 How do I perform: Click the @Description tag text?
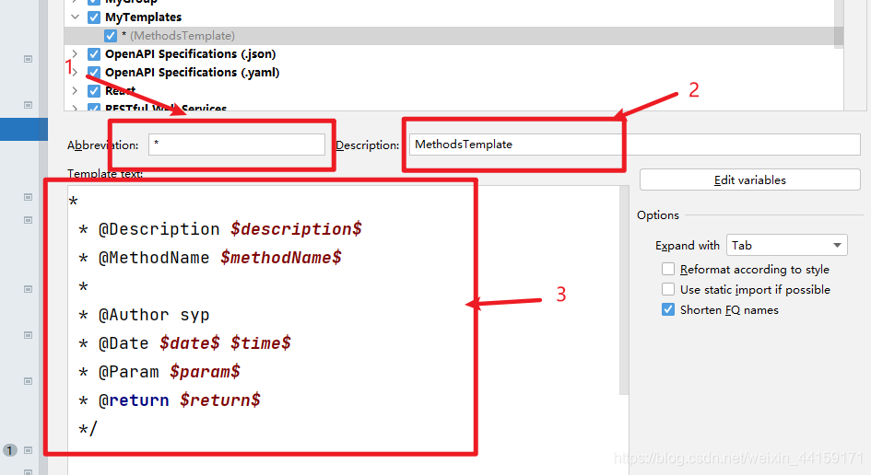pos(159,229)
